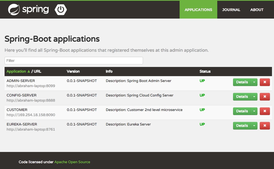The height and width of the screenshot is (169, 274).
Task: Expand the Details dropdown arrow for EUREKA-SERVER
Action: [x=254, y=126]
